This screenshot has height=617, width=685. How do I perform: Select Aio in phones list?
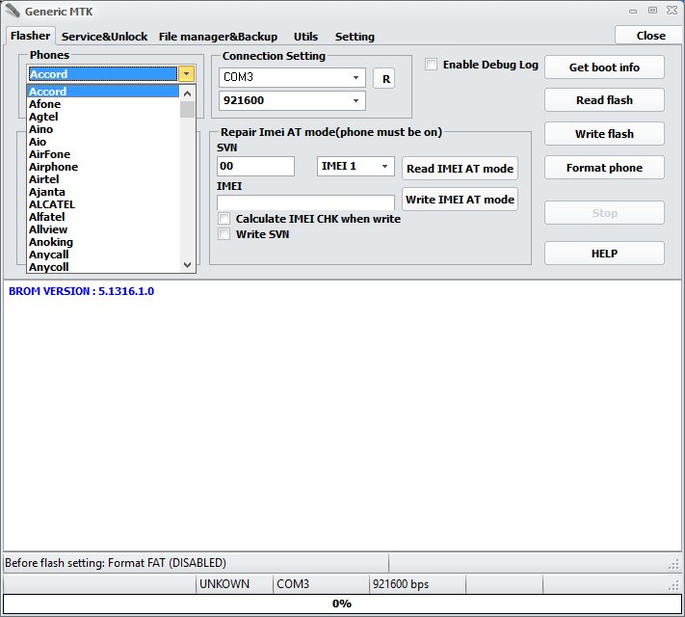click(x=103, y=142)
